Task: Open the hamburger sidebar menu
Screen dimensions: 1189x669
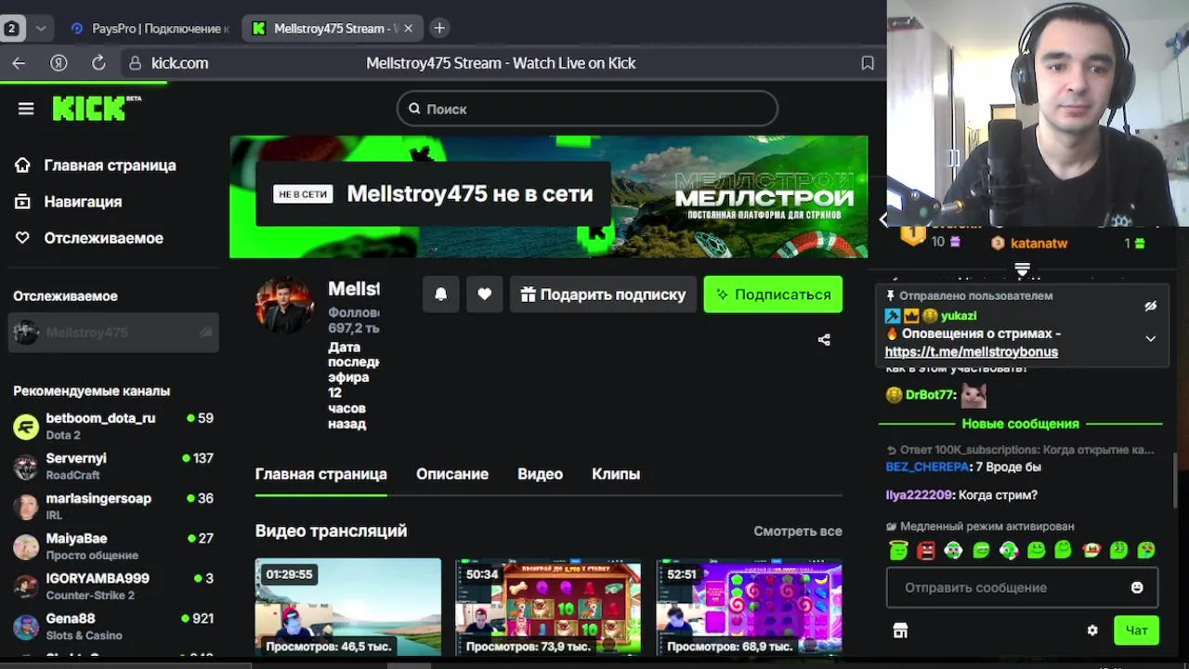Action: tap(26, 109)
